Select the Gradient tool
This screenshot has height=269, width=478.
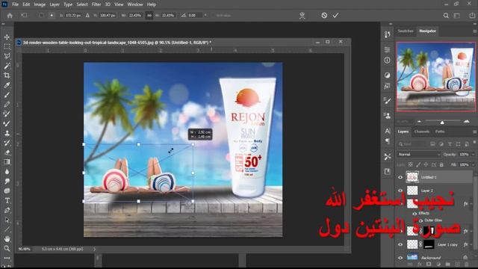[7, 162]
